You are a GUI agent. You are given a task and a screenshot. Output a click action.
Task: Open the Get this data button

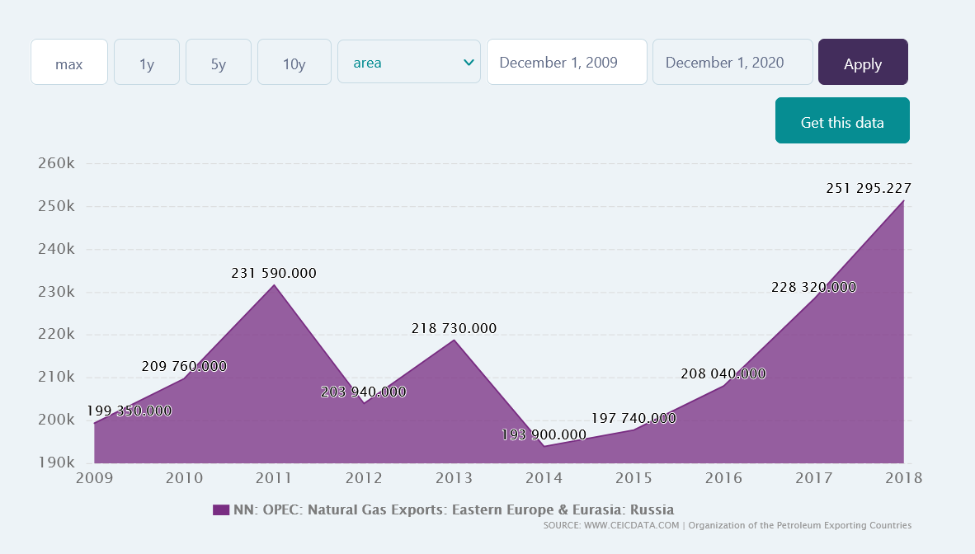(x=842, y=120)
